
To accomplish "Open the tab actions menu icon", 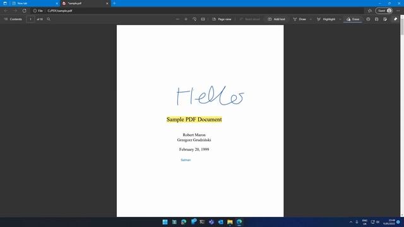I will click(x=5, y=3).
